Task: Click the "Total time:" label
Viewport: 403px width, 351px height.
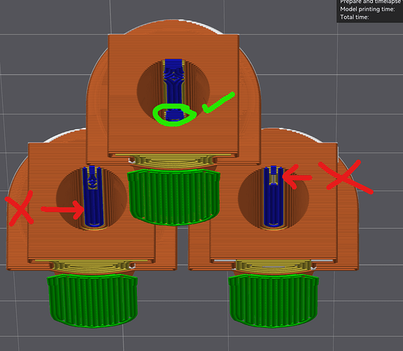Action: click(x=355, y=18)
